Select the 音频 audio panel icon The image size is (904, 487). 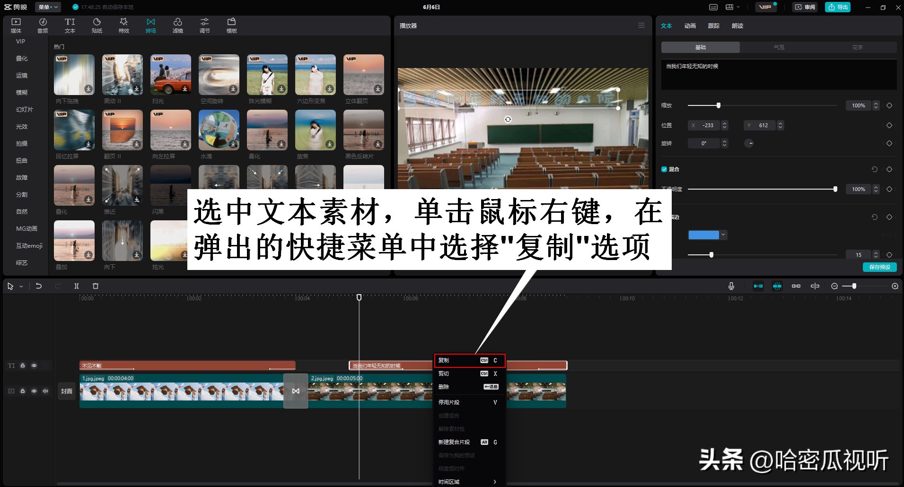click(43, 25)
